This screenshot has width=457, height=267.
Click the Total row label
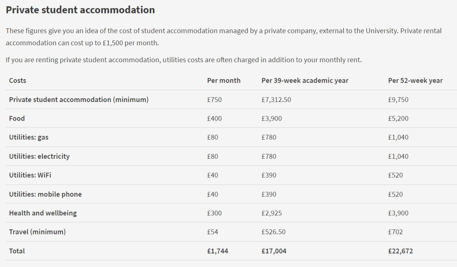tap(17, 251)
